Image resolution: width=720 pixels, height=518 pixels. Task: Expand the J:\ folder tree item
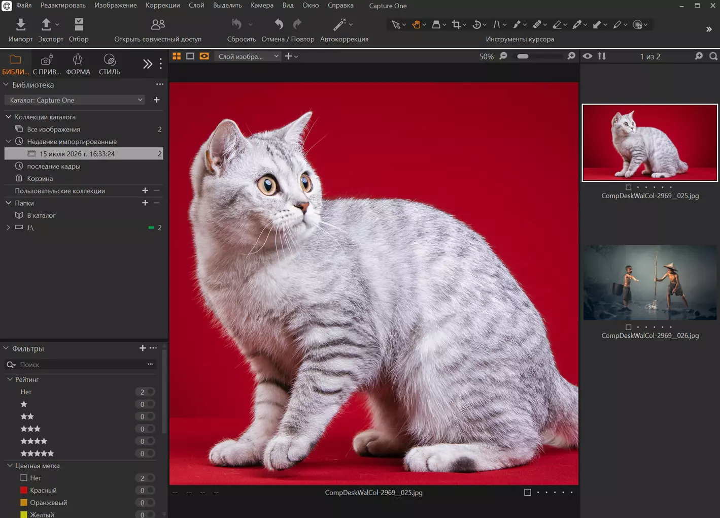(8, 228)
